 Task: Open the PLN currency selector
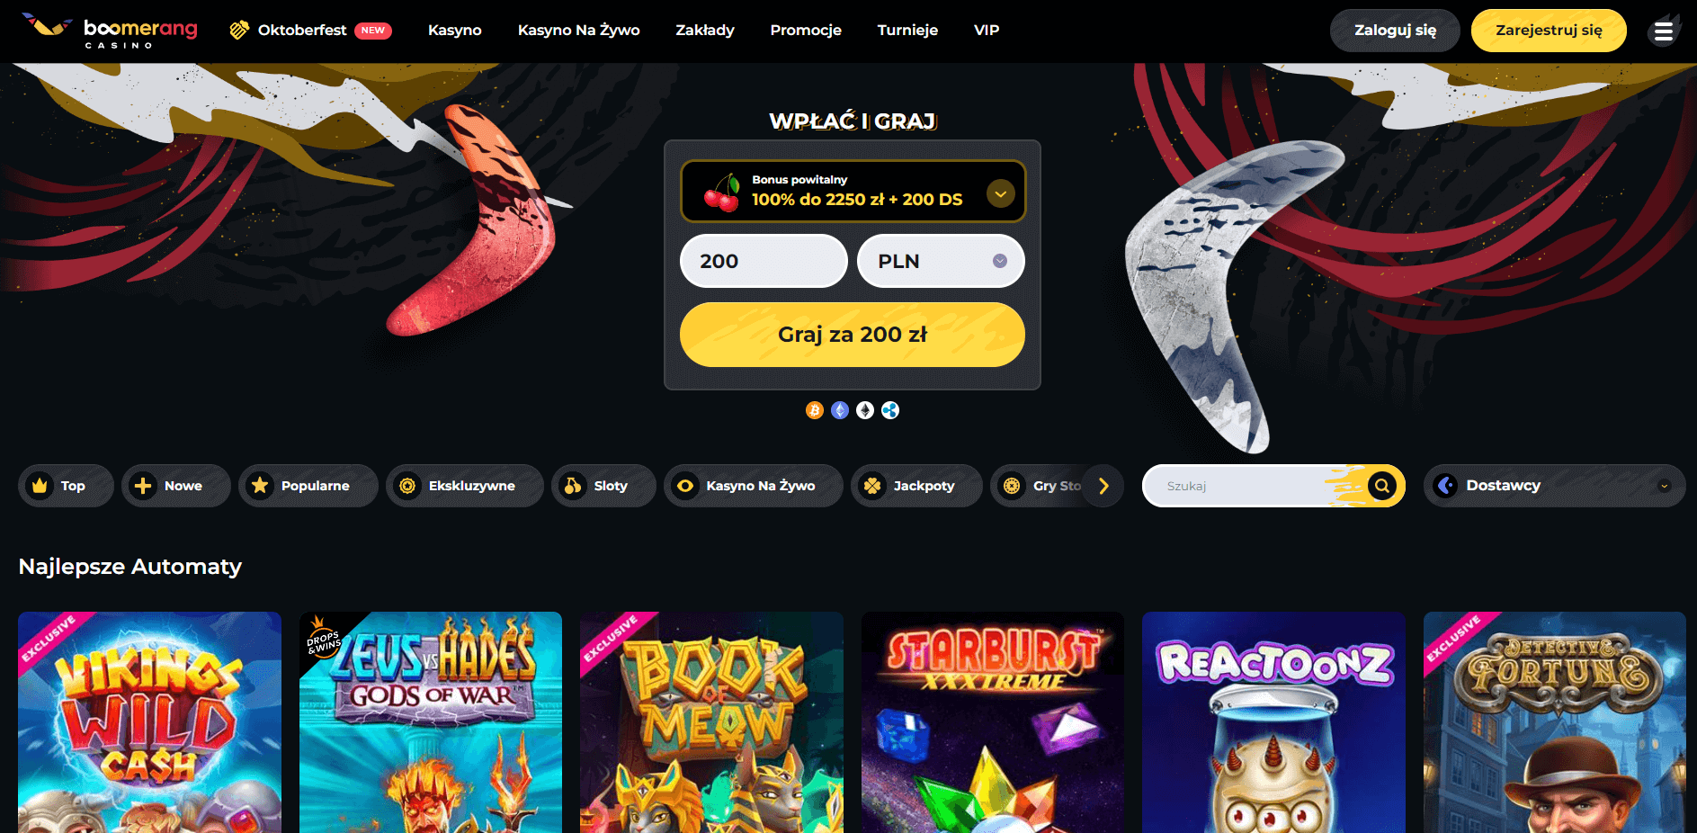pyautogui.click(x=941, y=261)
